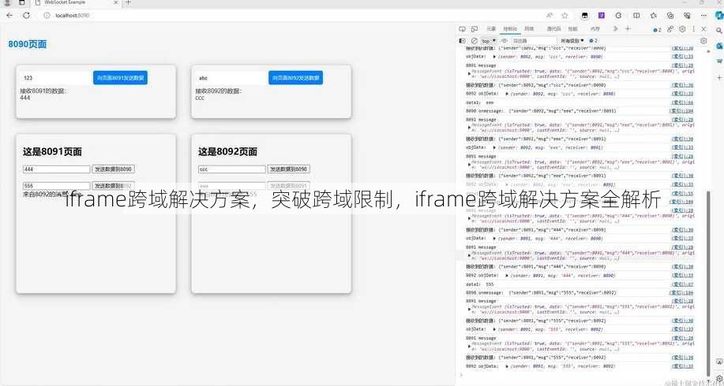Screen dimensions: 724x386
Task: Clear the console output
Action: point(474,40)
